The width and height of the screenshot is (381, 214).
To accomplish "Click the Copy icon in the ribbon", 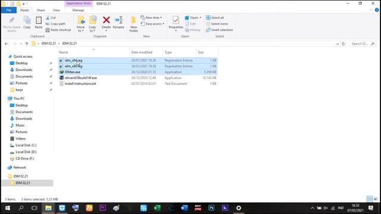I will click(27, 20).
